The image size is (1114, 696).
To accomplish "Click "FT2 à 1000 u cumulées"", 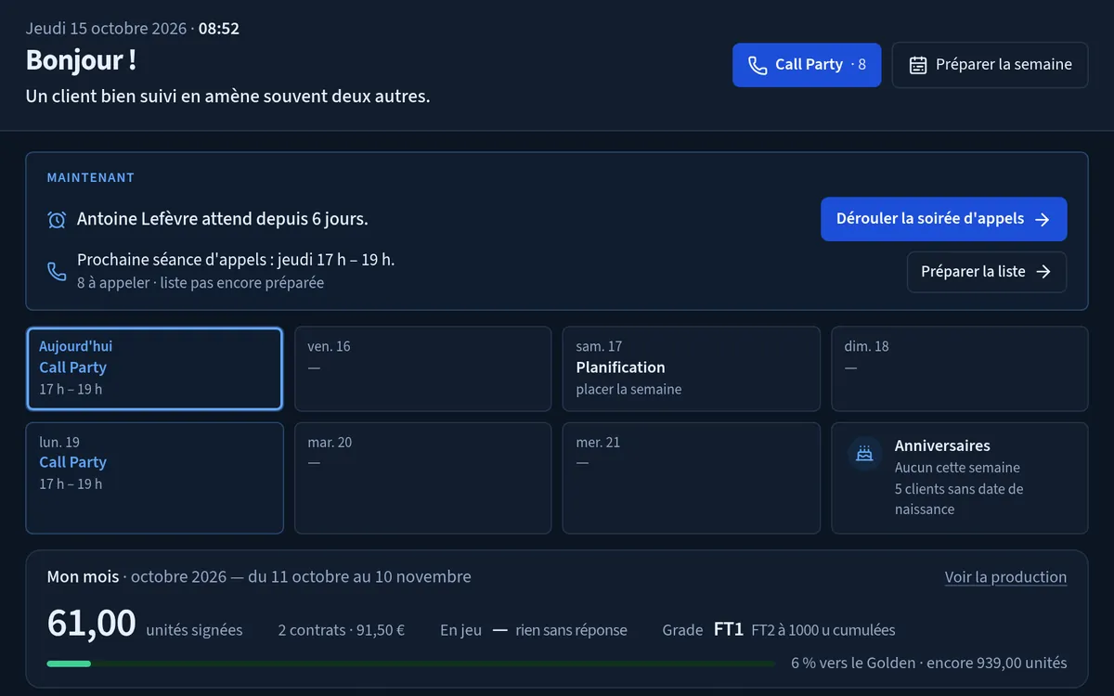I will pos(823,630).
